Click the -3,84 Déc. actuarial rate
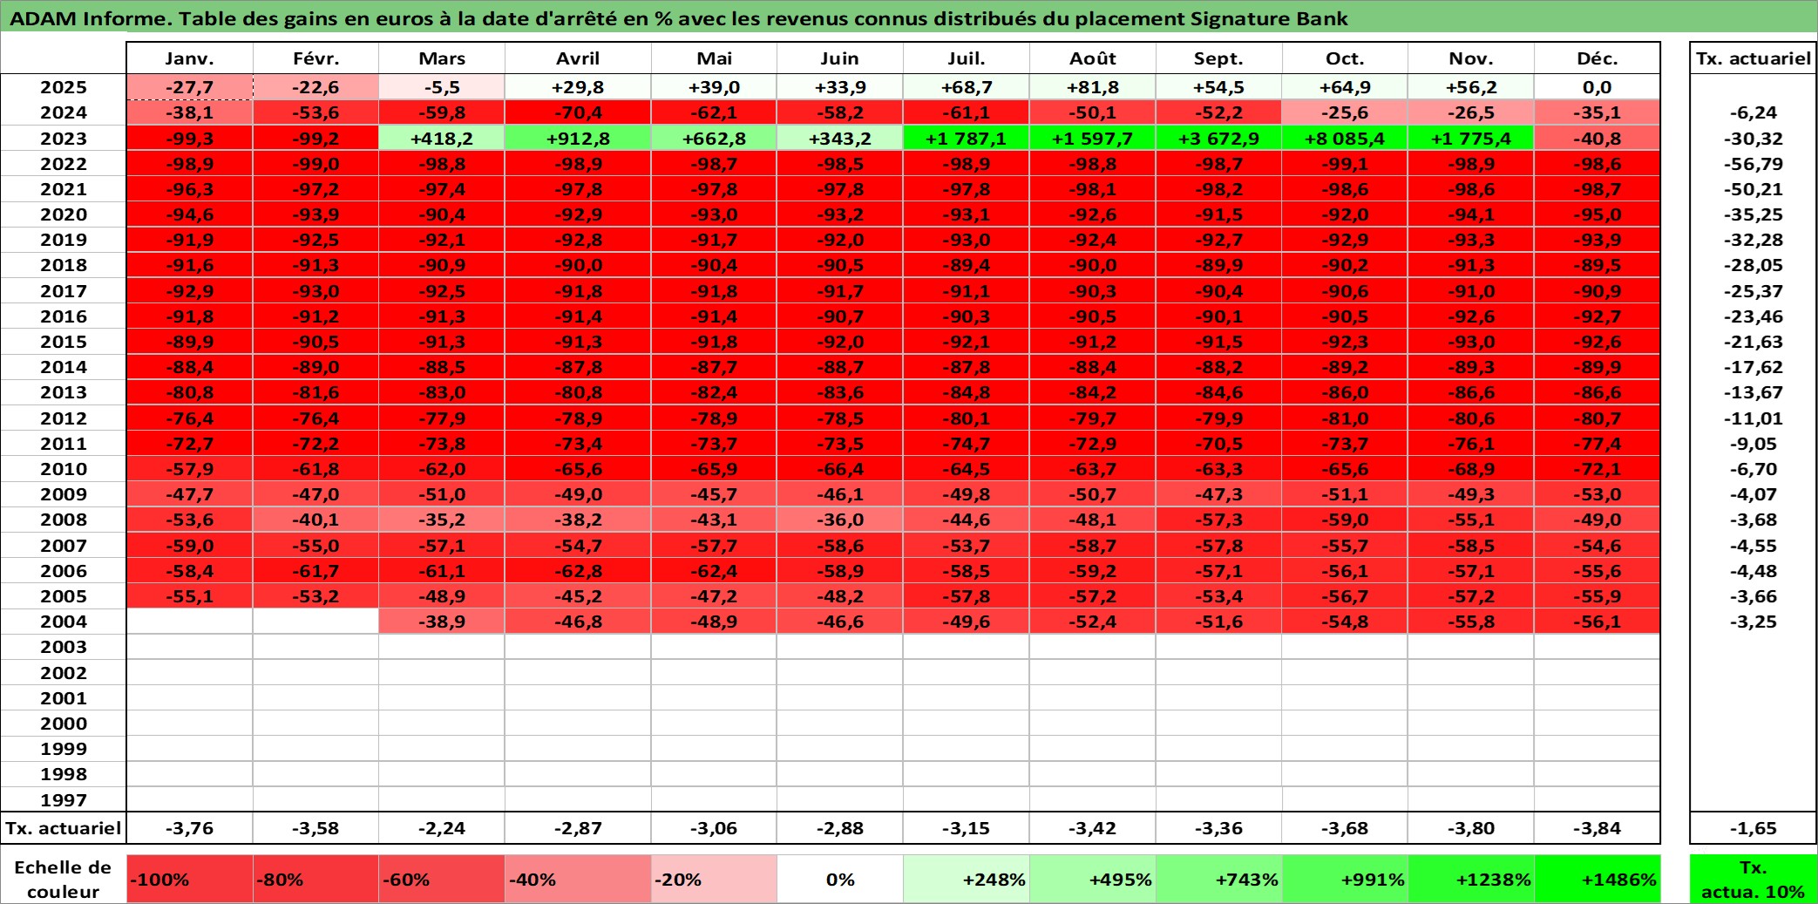The width and height of the screenshot is (1818, 904). 1597,828
